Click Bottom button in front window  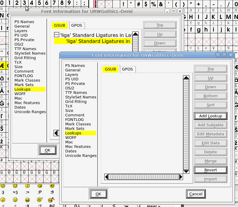(211, 96)
